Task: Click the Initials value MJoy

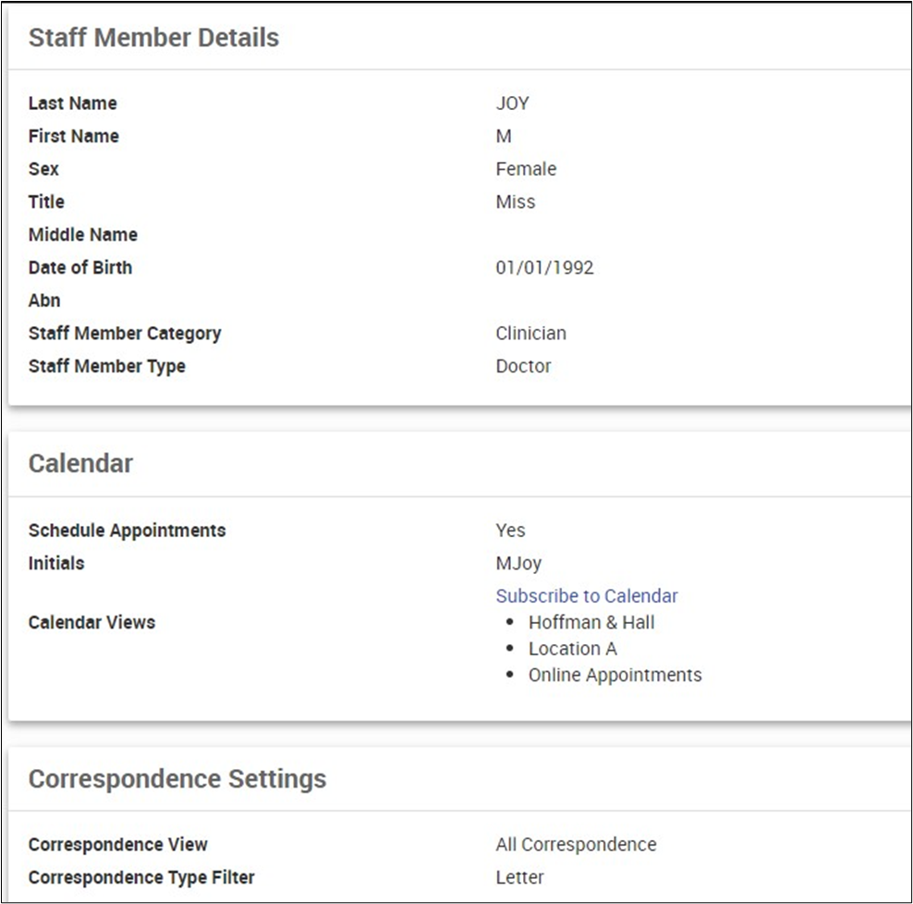Action: (518, 563)
